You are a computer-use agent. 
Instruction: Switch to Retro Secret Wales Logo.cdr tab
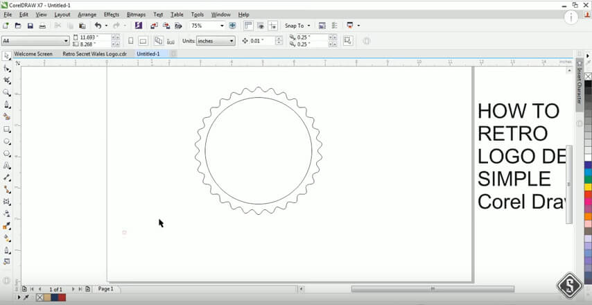pyautogui.click(x=94, y=53)
